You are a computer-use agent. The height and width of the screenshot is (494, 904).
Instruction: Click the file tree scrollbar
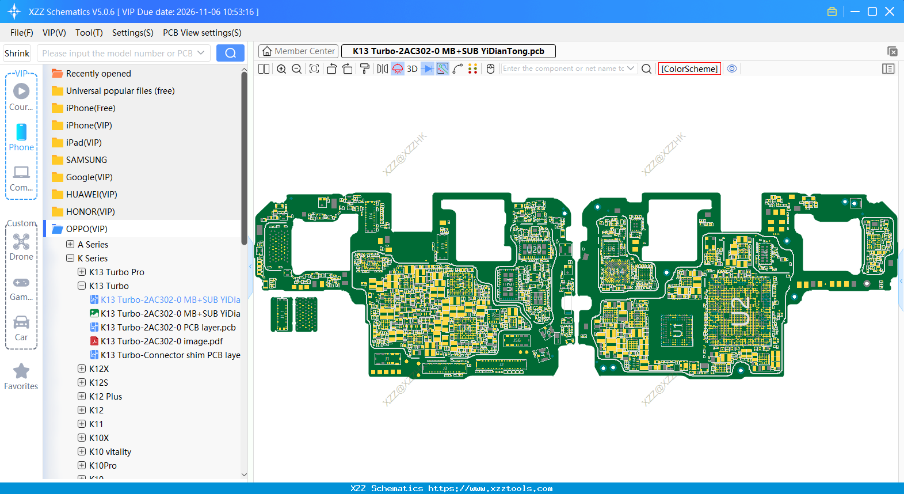point(244,158)
